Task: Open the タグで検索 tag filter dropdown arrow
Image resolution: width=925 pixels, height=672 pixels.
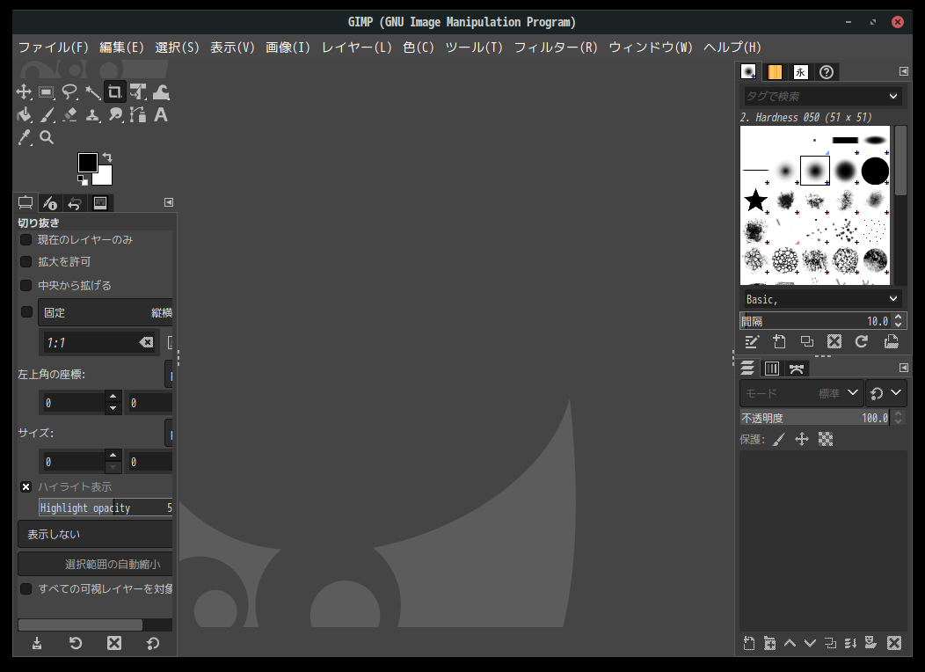Action: (893, 96)
